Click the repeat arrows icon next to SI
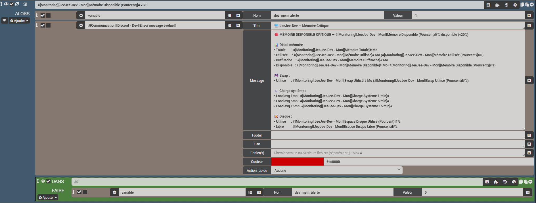The image size is (536, 203). pos(17,4)
